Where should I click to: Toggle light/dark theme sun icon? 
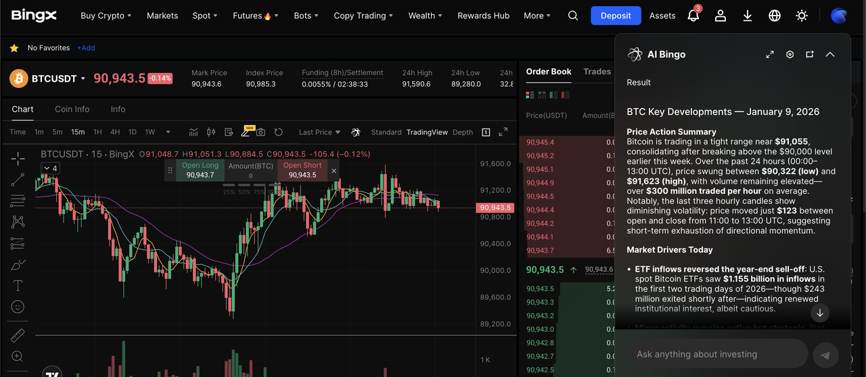click(802, 16)
